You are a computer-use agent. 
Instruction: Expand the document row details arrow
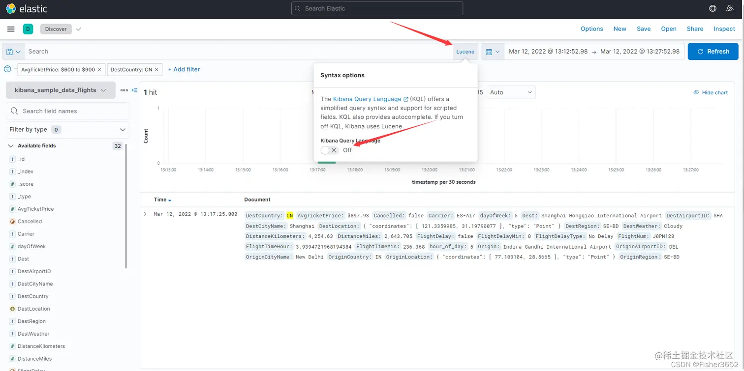pyautogui.click(x=145, y=214)
